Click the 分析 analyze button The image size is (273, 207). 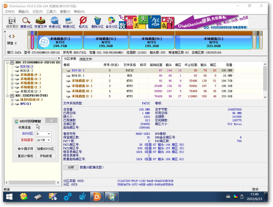pyautogui.click(x=71, y=167)
